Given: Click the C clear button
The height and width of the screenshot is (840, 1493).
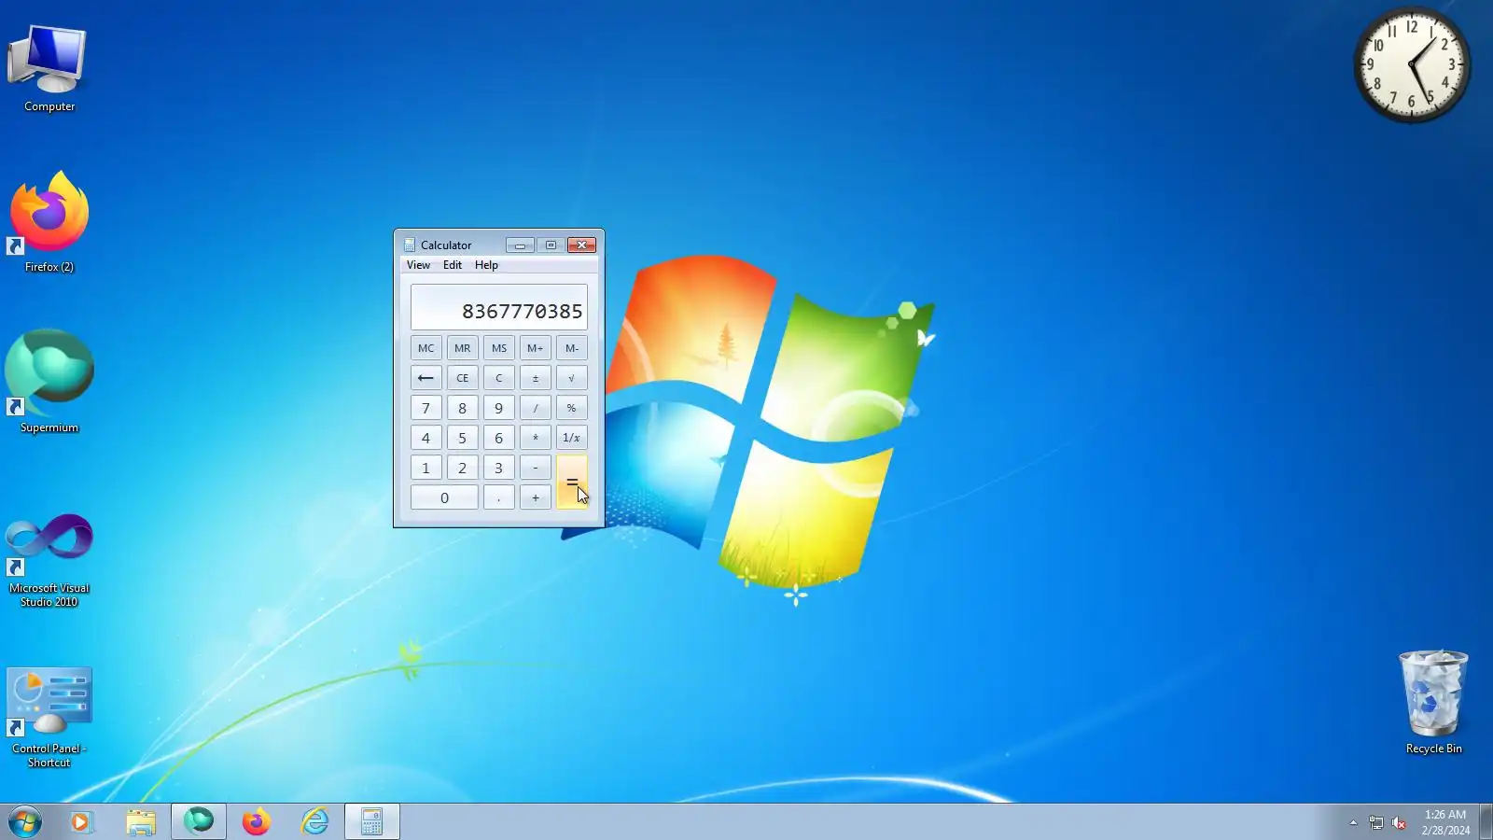Looking at the screenshot, I should pyautogui.click(x=499, y=378).
